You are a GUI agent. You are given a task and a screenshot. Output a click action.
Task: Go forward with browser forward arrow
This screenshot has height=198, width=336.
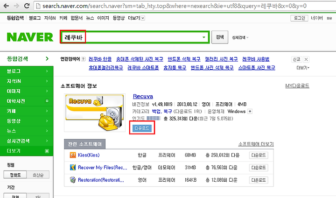tap(16, 6)
